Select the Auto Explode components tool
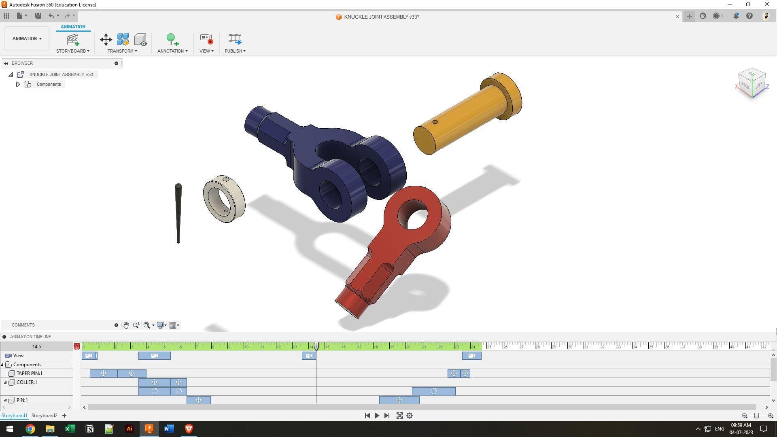The height and width of the screenshot is (437, 777). coord(123,39)
